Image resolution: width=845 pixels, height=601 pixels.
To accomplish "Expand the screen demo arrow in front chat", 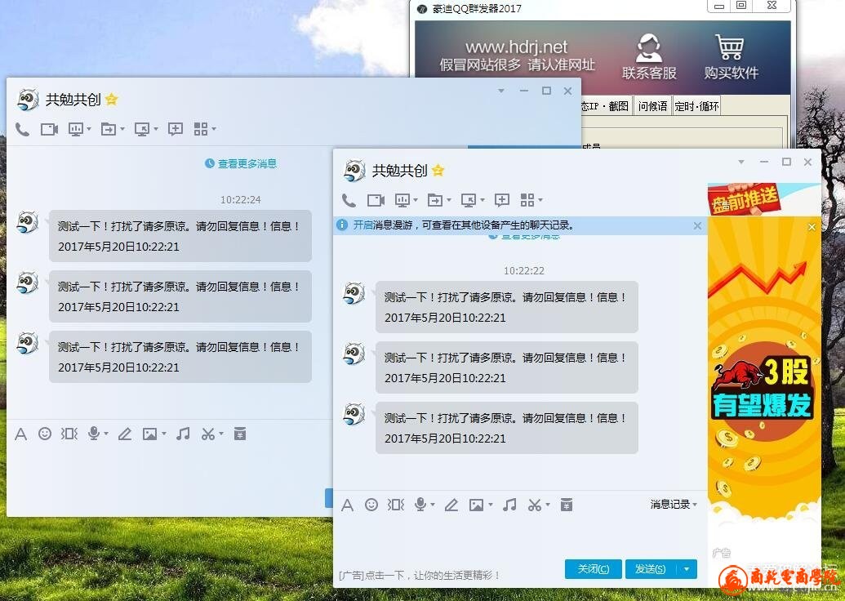I will tap(416, 201).
